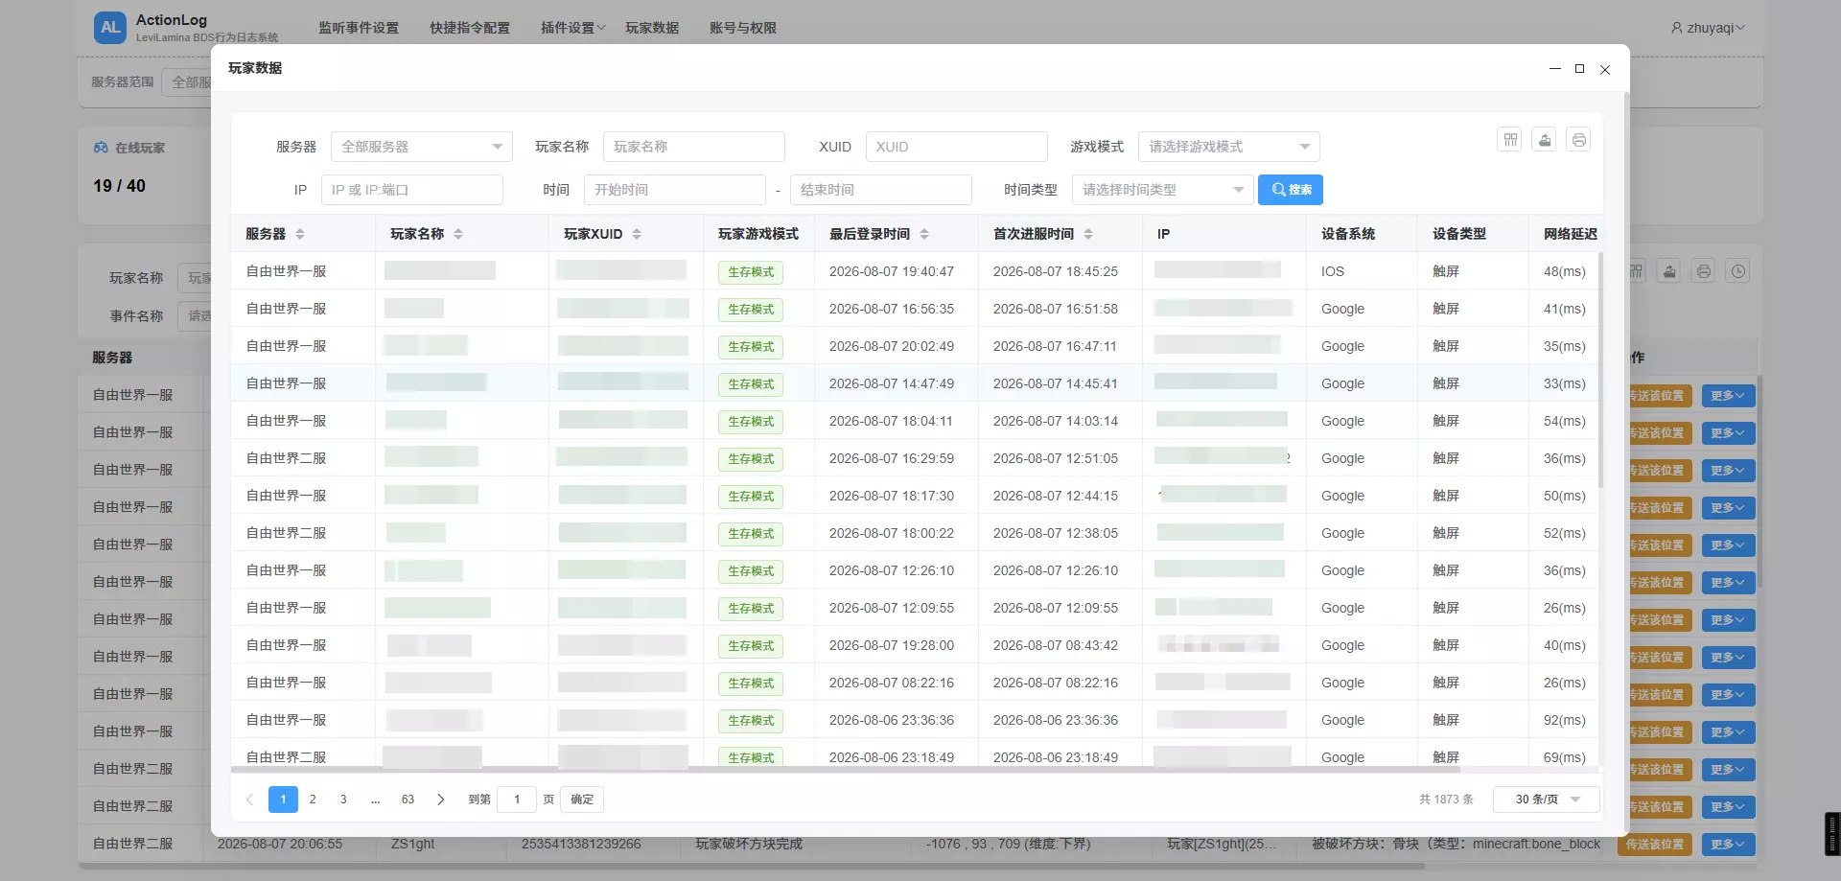Click the clock icon in the background toolbar
This screenshot has width=1841, height=881.
(x=1738, y=271)
